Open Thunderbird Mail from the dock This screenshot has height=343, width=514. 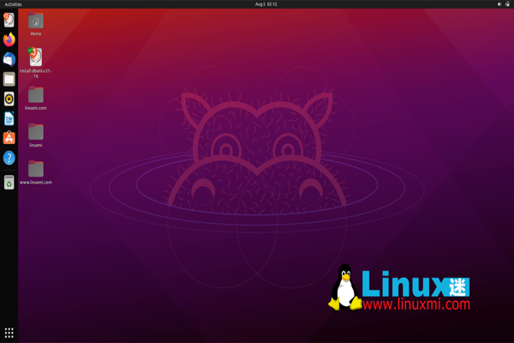tap(9, 59)
